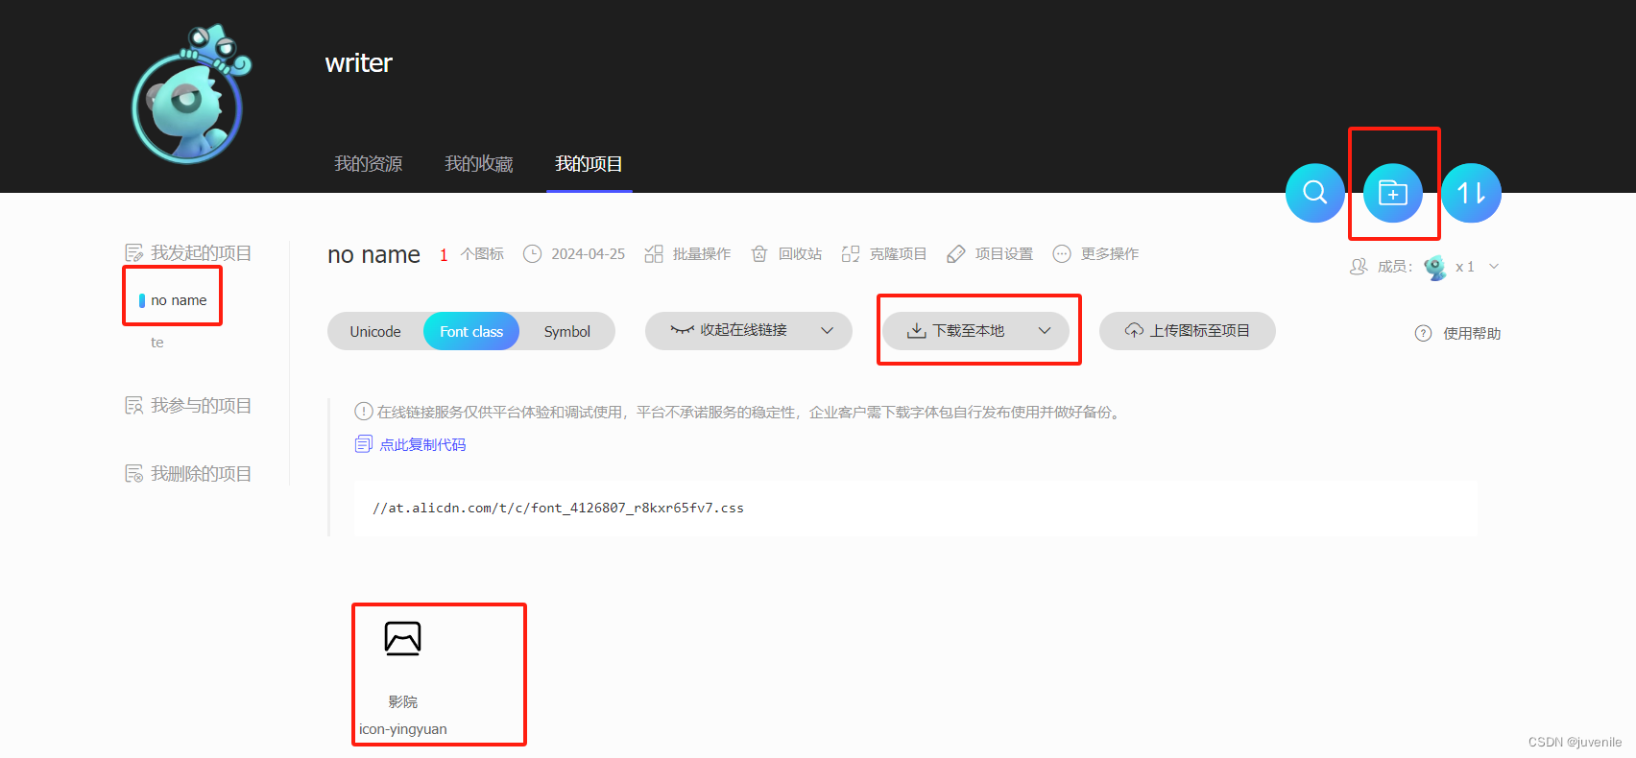Select Font class mode

click(471, 331)
